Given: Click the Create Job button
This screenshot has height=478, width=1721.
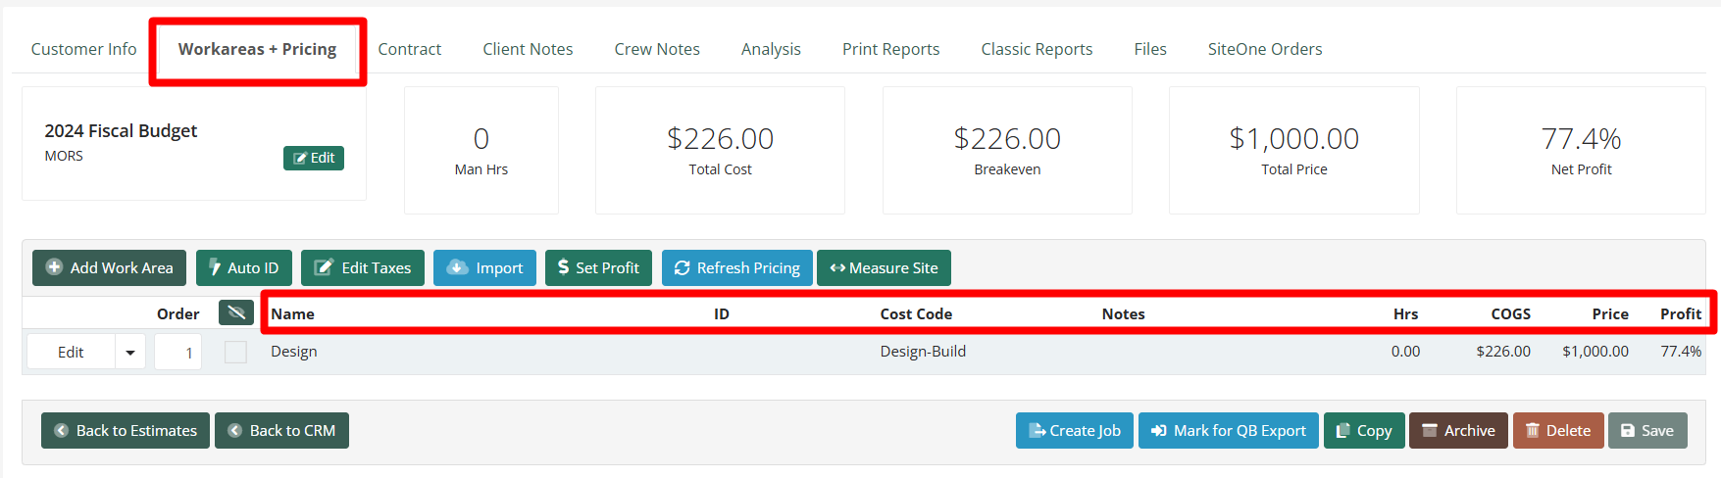Looking at the screenshot, I should (1075, 430).
